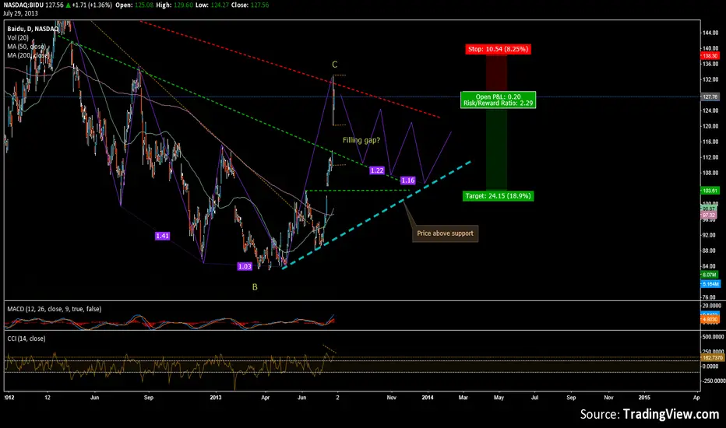Click the purple 1.03 ratio label

coord(245,266)
